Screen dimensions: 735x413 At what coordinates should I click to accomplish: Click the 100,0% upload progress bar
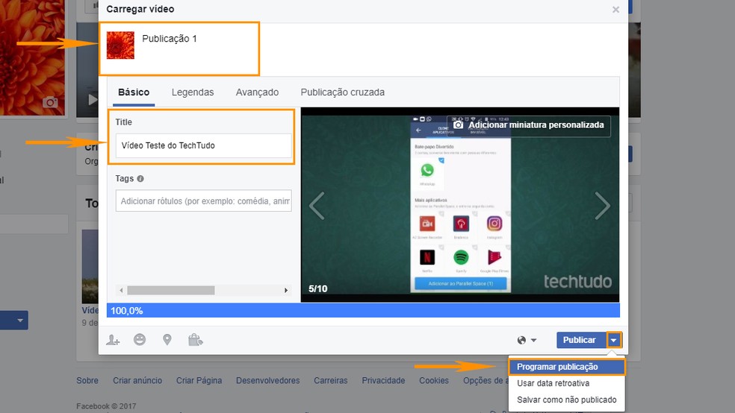point(363,310)
